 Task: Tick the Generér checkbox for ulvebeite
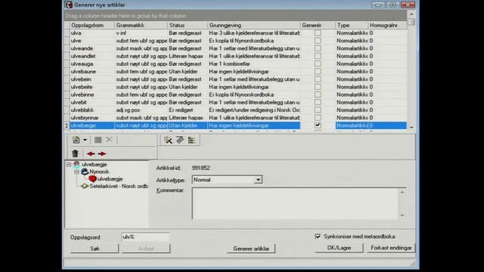point(318,87)
